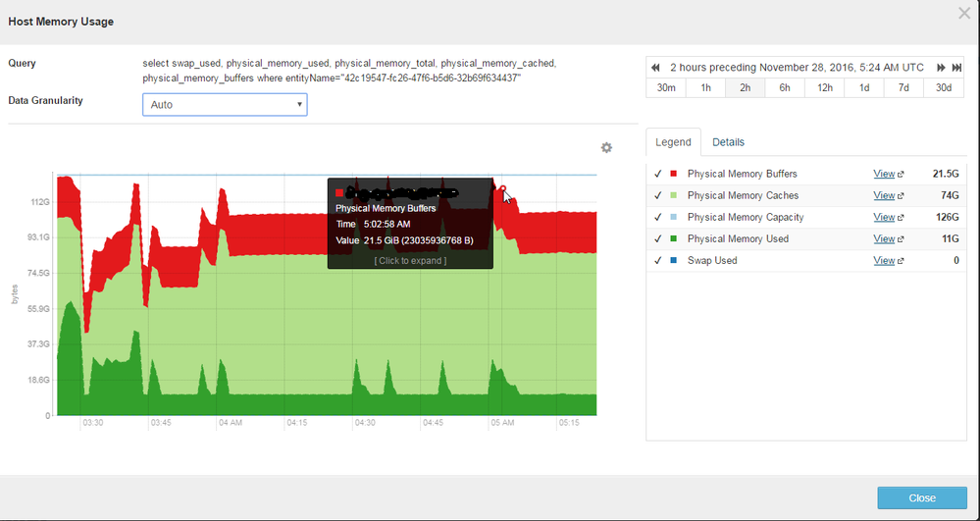Click the '112G' y-axis label
The image size is (980, 521).
point(40,202)
